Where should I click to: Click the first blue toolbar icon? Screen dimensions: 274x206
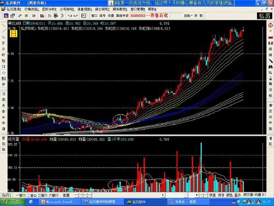click(6, 16)
